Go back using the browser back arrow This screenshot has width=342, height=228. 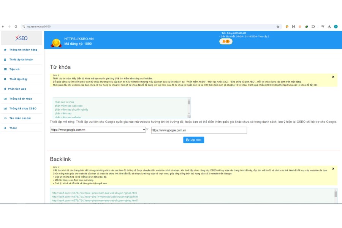click(x=3, y=27)
